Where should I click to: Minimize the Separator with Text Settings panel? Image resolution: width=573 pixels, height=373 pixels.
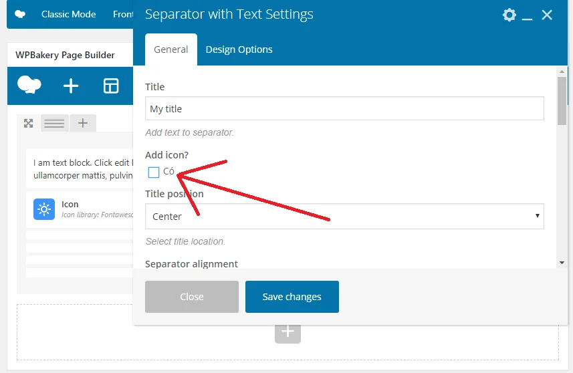527,15
